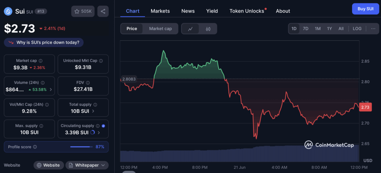Image resolution: width=381 pixels, height=173 pixels.
Task: Select Price chart mode
Action: click(x=132, y=29)
